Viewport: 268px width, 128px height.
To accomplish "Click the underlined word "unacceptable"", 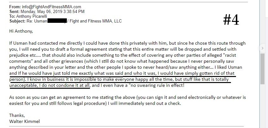I will click(23, 85).
